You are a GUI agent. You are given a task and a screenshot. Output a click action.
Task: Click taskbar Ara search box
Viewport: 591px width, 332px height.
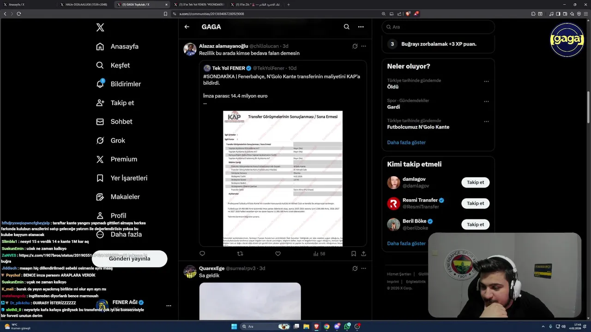pos(265,326)
